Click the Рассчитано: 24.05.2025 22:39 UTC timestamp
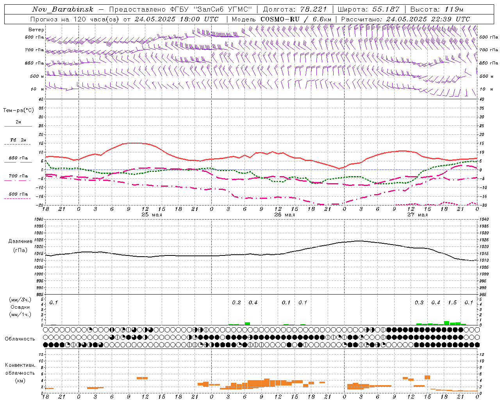Screen dimensions: 500x400 click(406, 19)
